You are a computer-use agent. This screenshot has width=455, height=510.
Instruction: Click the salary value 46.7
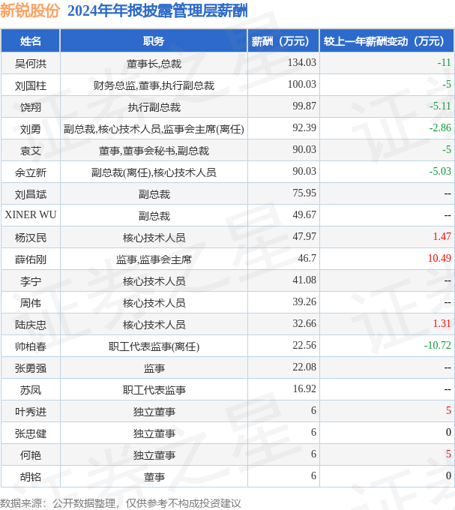click(x=307, y=258)
